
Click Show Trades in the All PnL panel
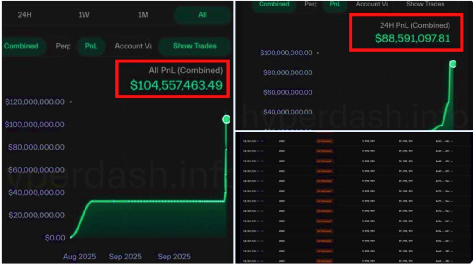(194, 46)
